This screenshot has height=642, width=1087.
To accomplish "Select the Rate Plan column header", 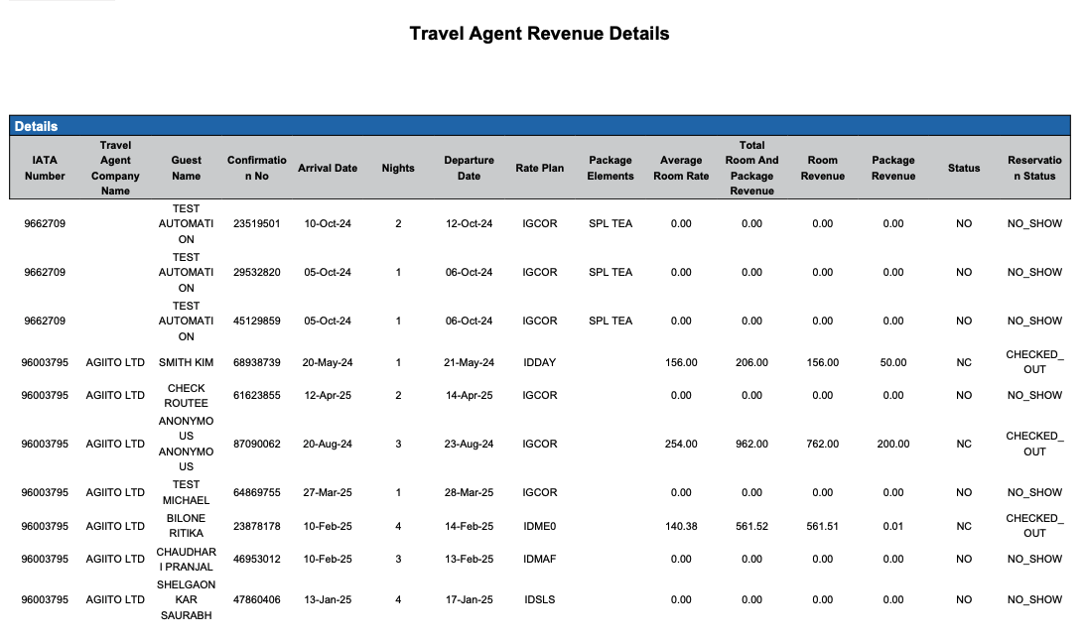I will point(539,168).
